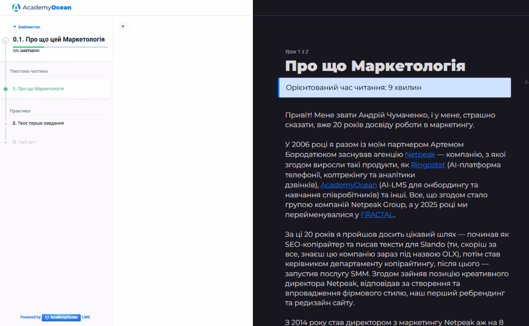Click the flag icon beside "Знайомство"
Screen dimensions: 529x326
click(15, 26)
